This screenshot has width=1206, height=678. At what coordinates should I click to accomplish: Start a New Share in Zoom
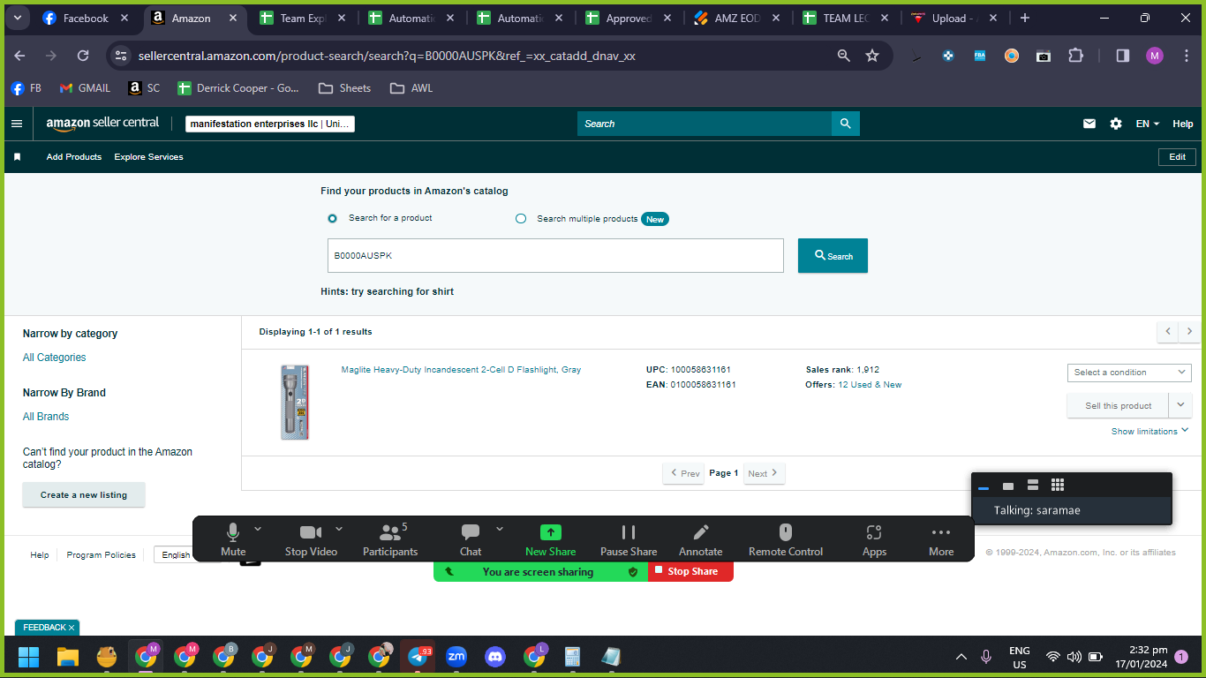[550, 539]
